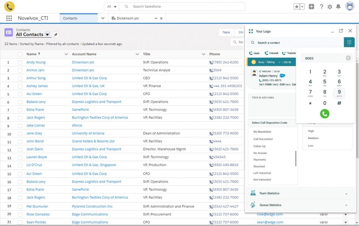Open the notifications bell
The height and width of the screenshot is (226, 359).
click(x=338, y=7)
